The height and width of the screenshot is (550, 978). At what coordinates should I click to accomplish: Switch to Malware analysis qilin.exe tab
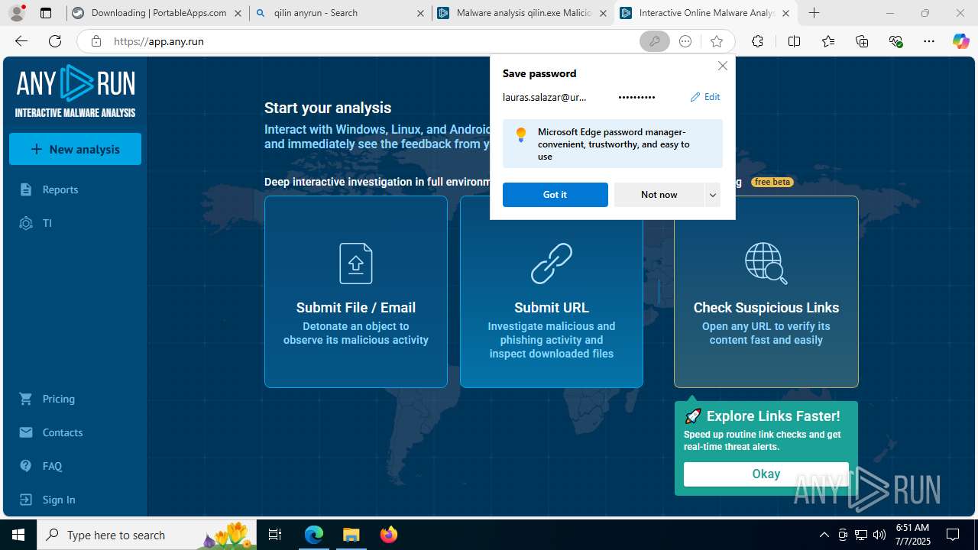[523, 13]
